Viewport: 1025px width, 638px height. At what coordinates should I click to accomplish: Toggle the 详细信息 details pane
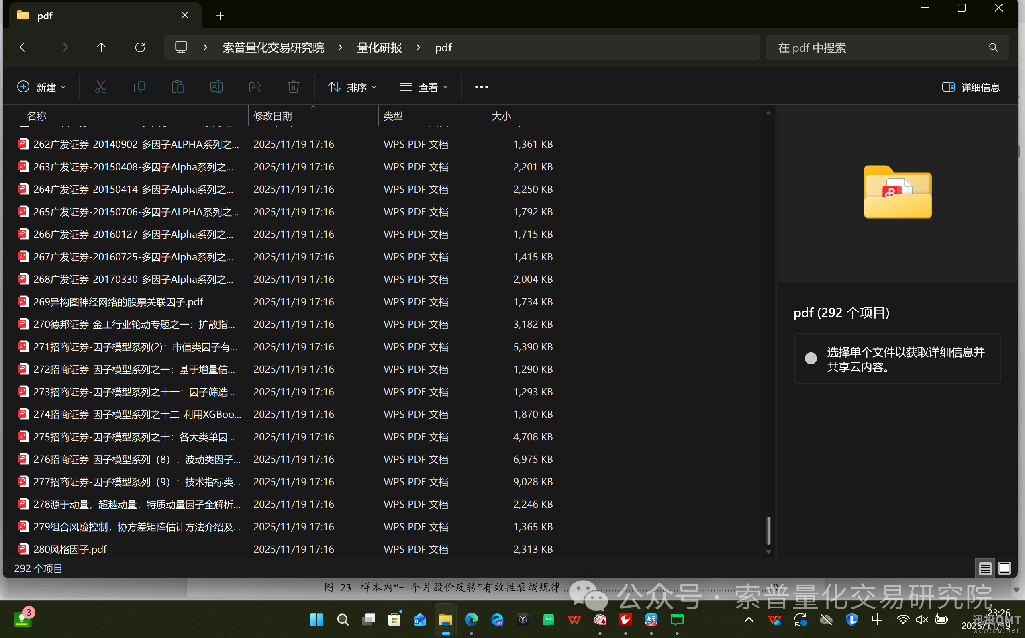pos(971,87)
